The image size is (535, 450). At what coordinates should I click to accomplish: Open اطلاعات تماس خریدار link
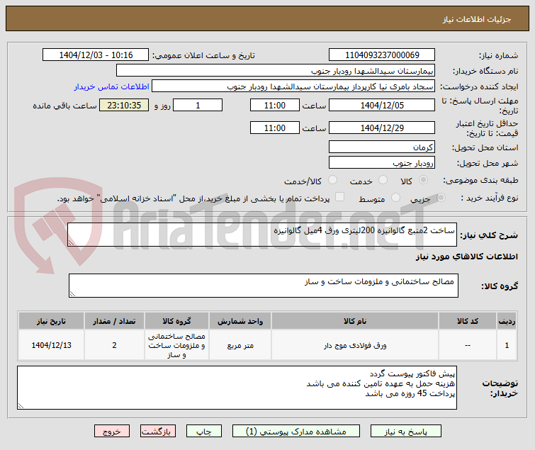coord(111,86)
